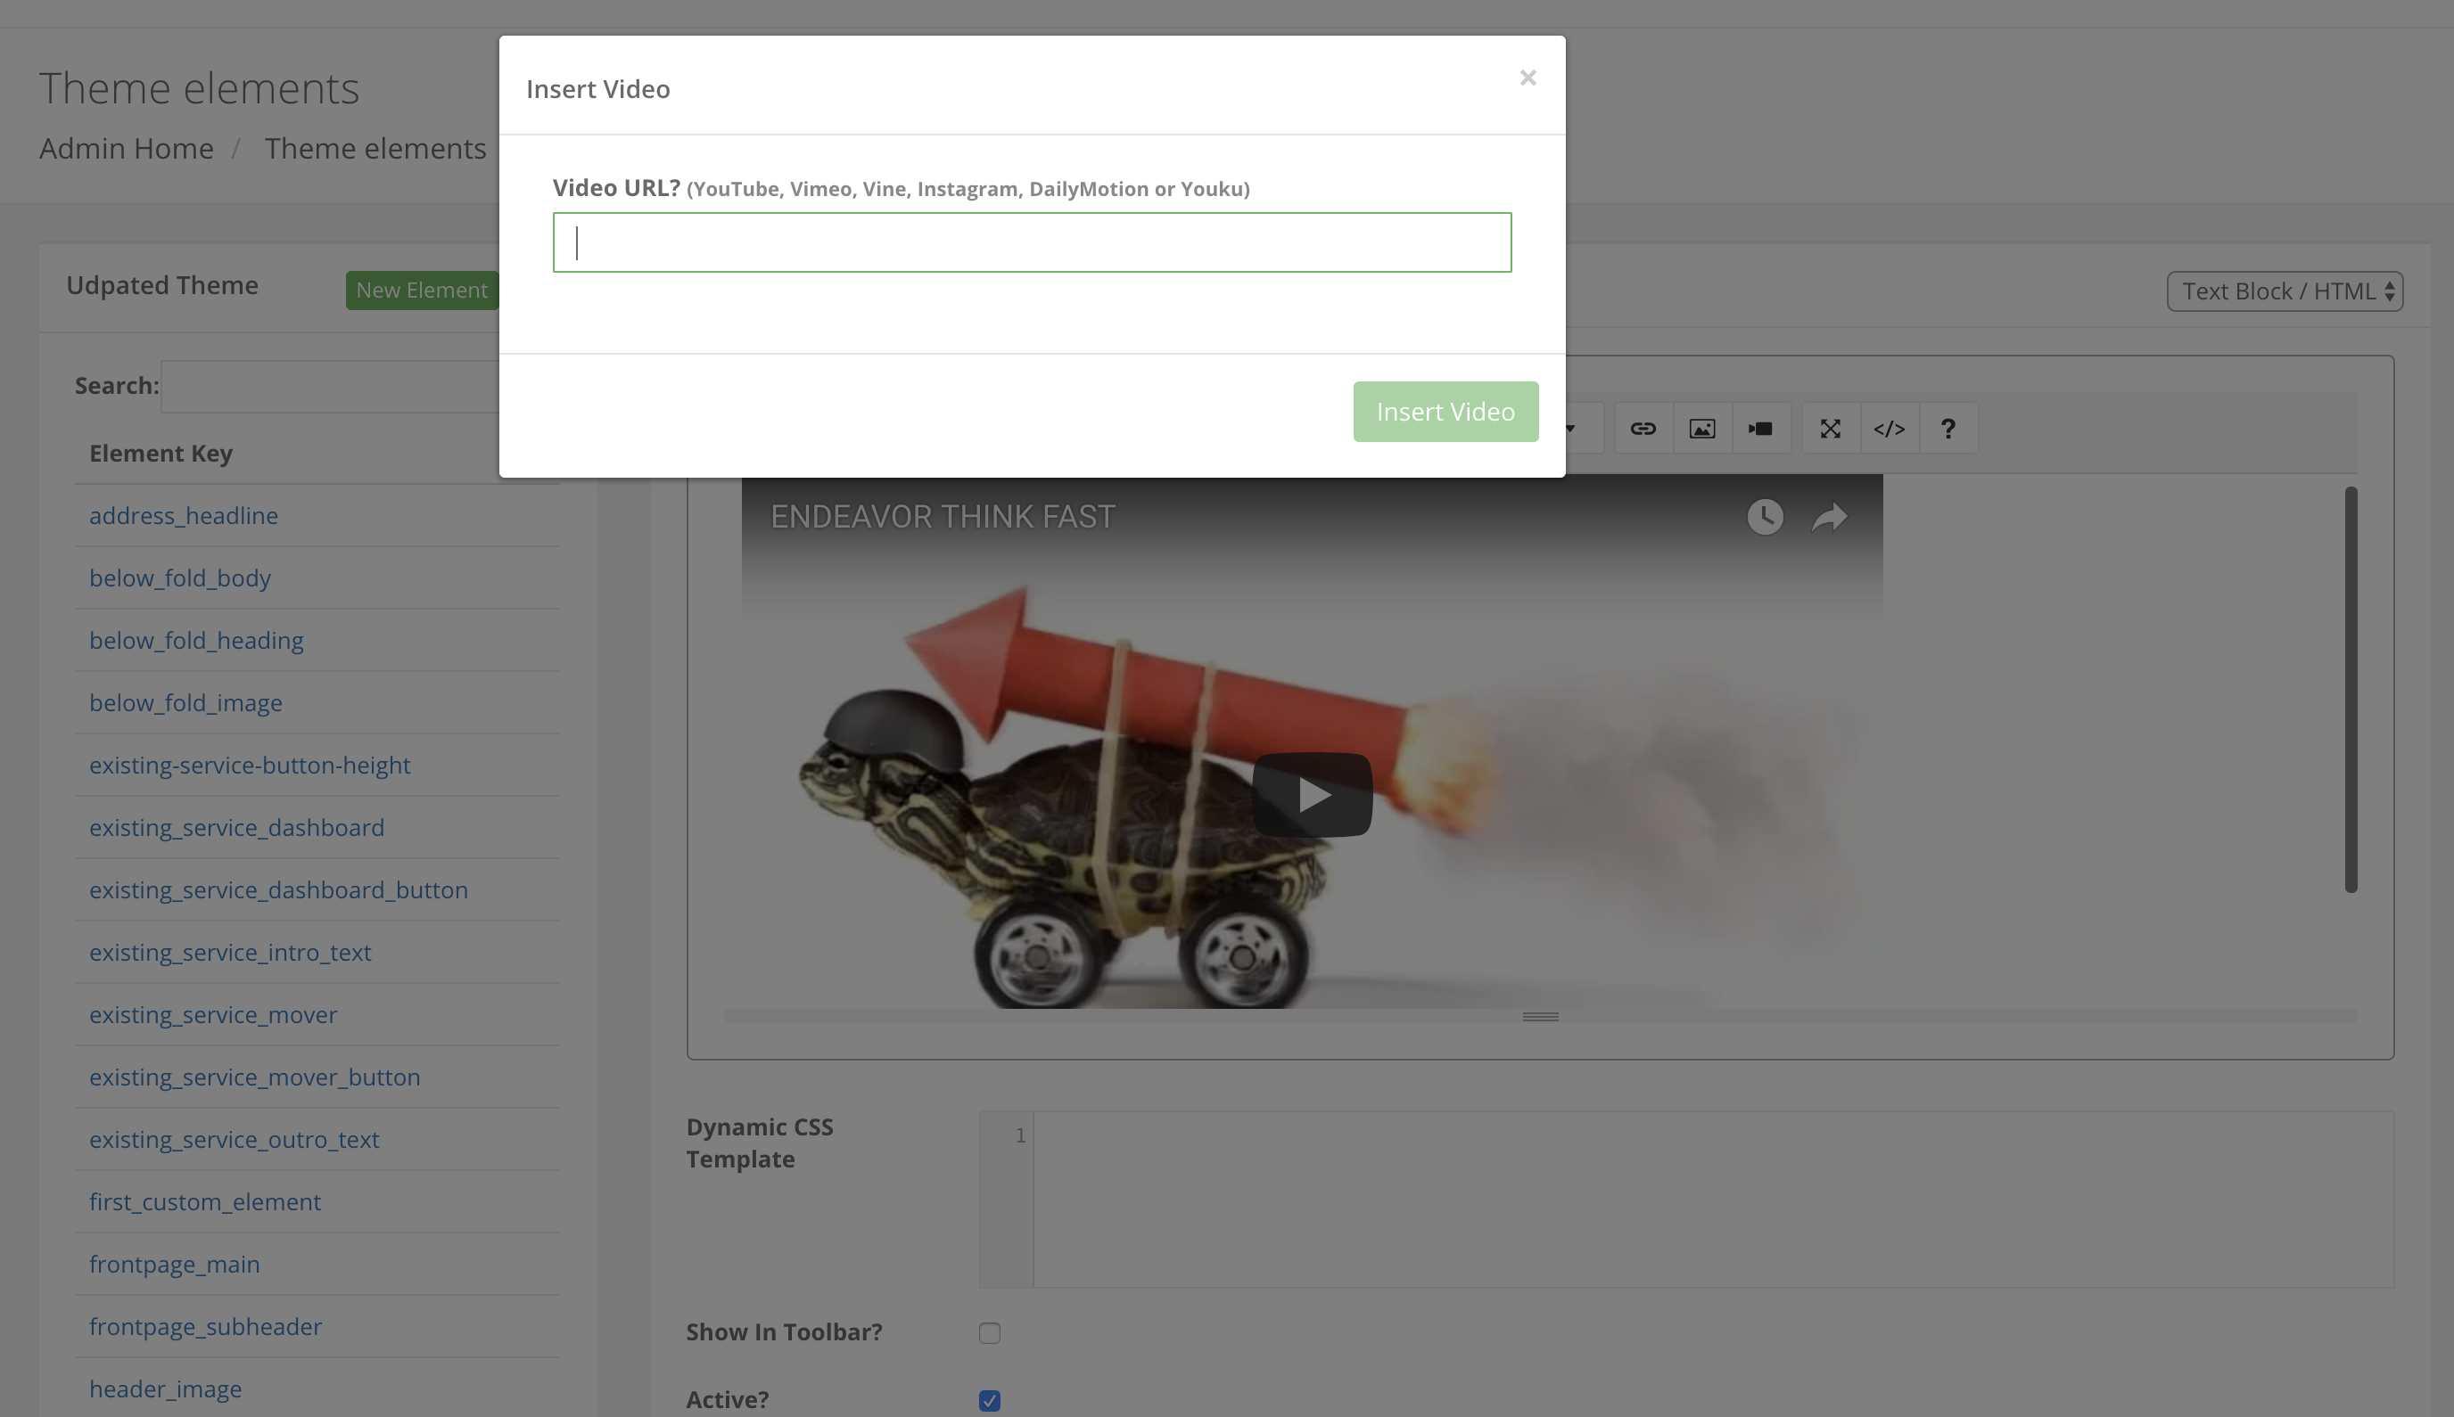Play the Endeavor Think Fast video
Image resolution: width=2454 pixels, height=1417 pixels.
pos(1312,793)
